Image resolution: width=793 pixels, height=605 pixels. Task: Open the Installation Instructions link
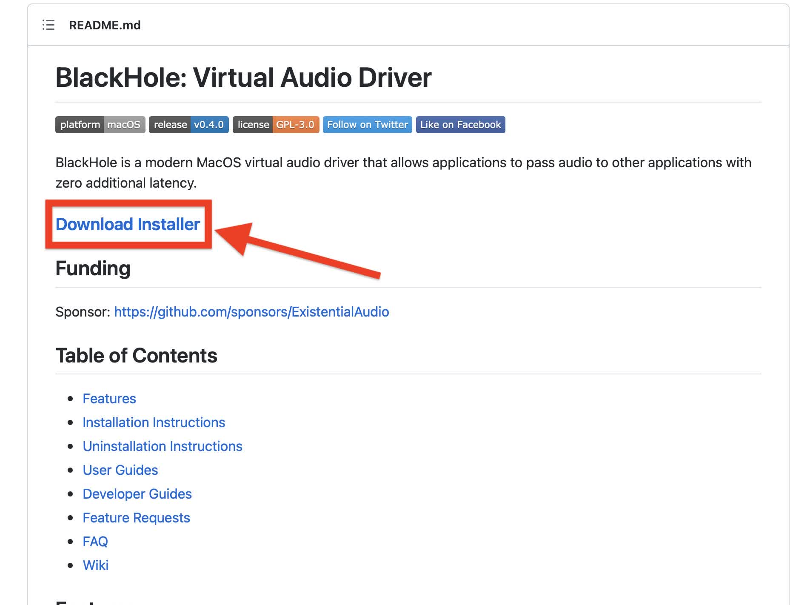pos(154,422)
